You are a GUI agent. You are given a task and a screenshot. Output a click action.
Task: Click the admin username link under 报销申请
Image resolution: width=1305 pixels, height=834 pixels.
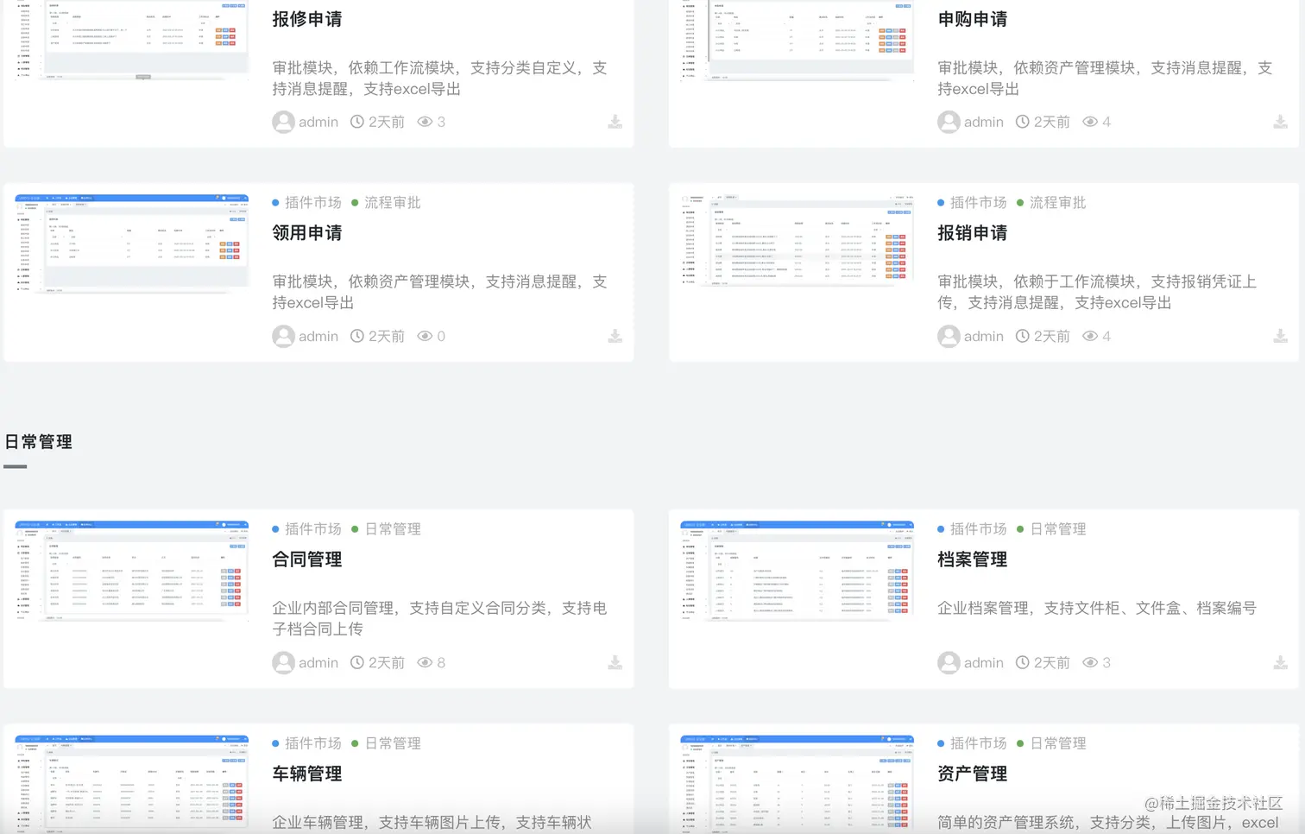click(x=984, y=336)
